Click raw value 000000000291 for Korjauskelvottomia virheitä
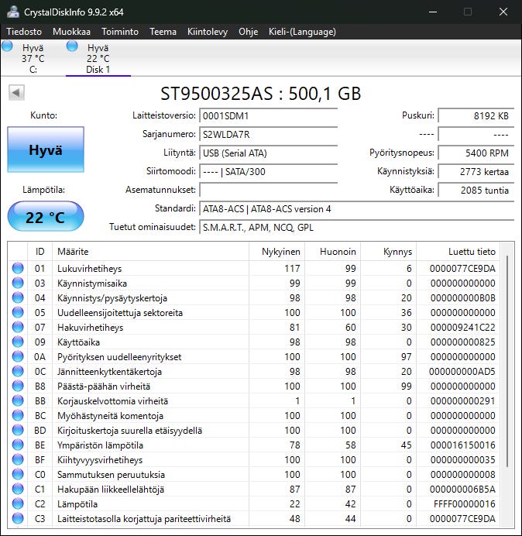This screenshot has height=536, width=522. coord(462,400)
